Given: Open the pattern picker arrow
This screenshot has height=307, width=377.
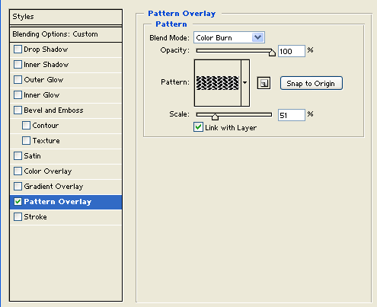Looking at the screenshot, I should coord(245,83).
